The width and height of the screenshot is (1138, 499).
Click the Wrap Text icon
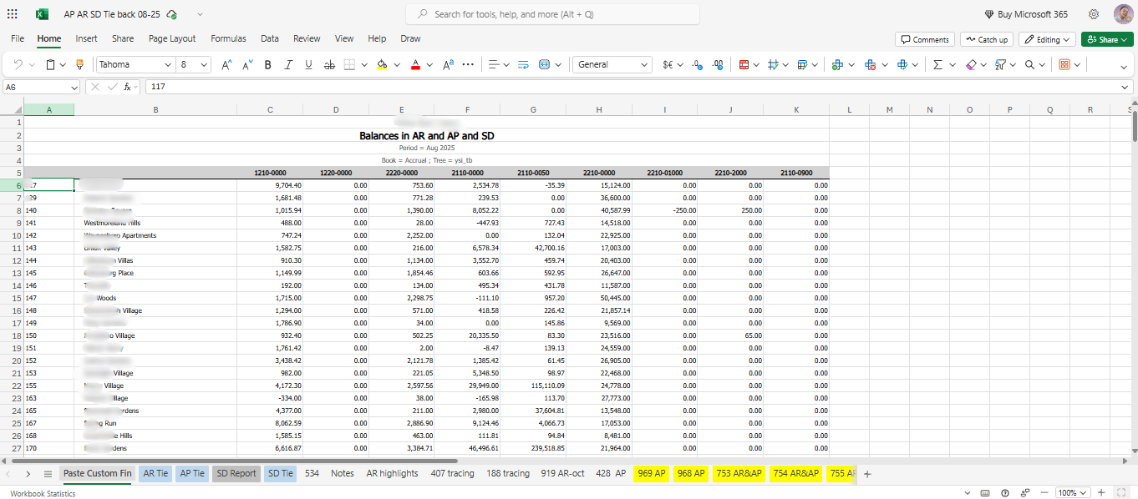pyautogui.click(x=524, y=64)
